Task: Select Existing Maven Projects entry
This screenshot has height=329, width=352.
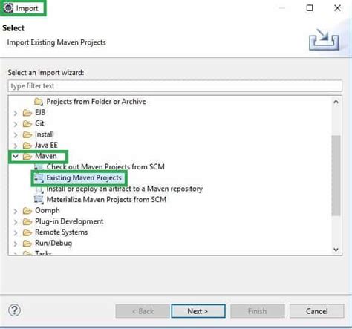Action: (x=84, y=177)
